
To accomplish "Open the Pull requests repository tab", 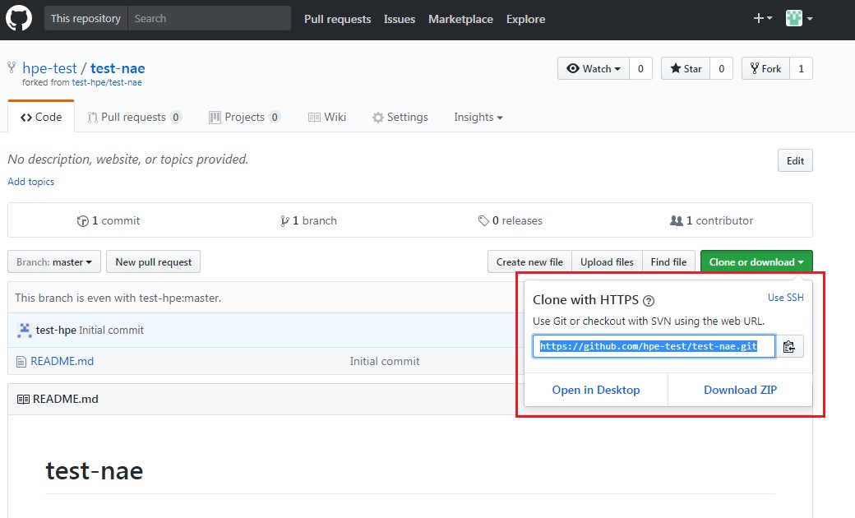I will point(134,118).
